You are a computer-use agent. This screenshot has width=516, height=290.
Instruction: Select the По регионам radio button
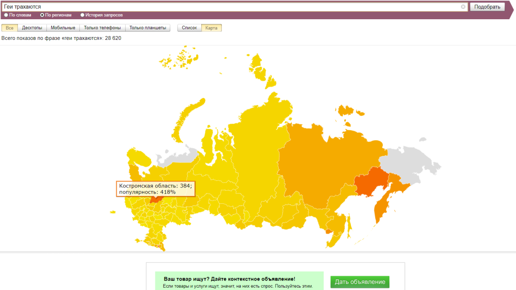[x=42, y=15]
